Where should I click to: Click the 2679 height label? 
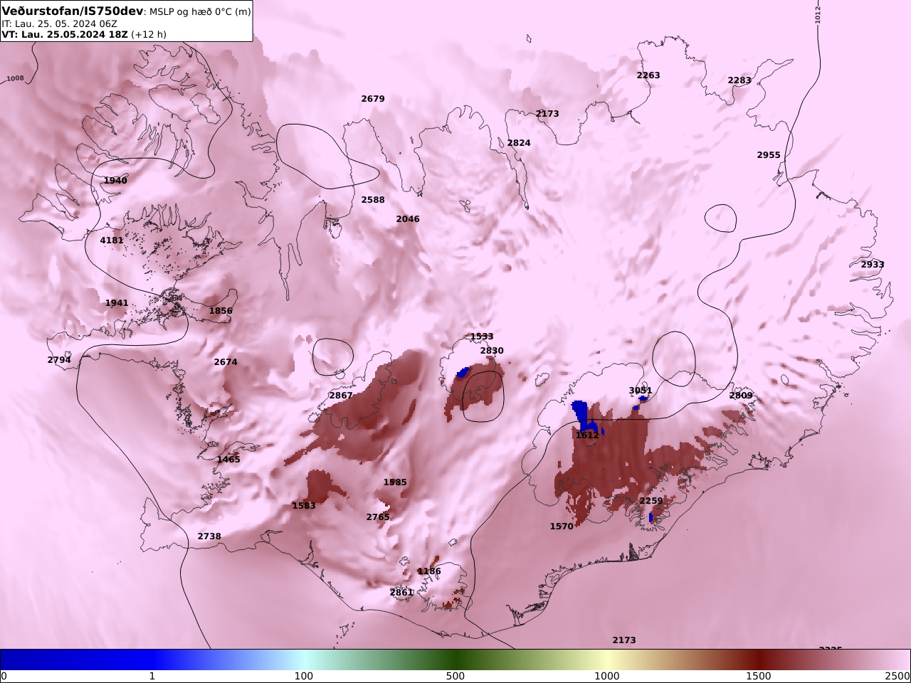(373, 99)
